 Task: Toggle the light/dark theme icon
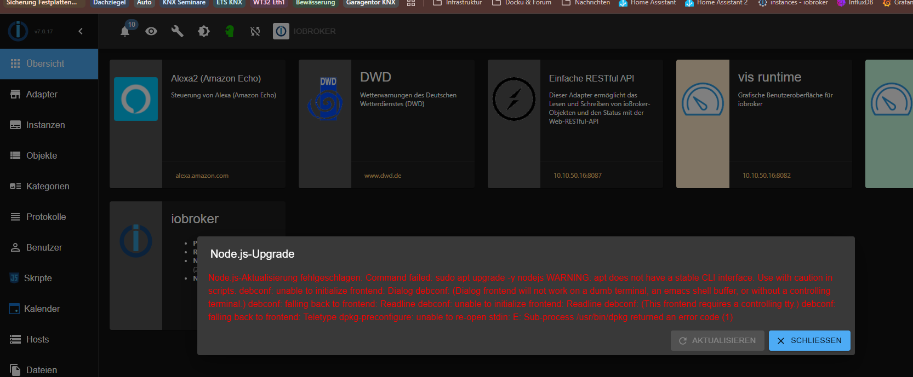click(x=203, y=31)
